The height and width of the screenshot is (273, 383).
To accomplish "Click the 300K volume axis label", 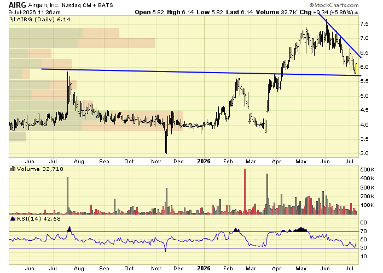I will point(367,188).
